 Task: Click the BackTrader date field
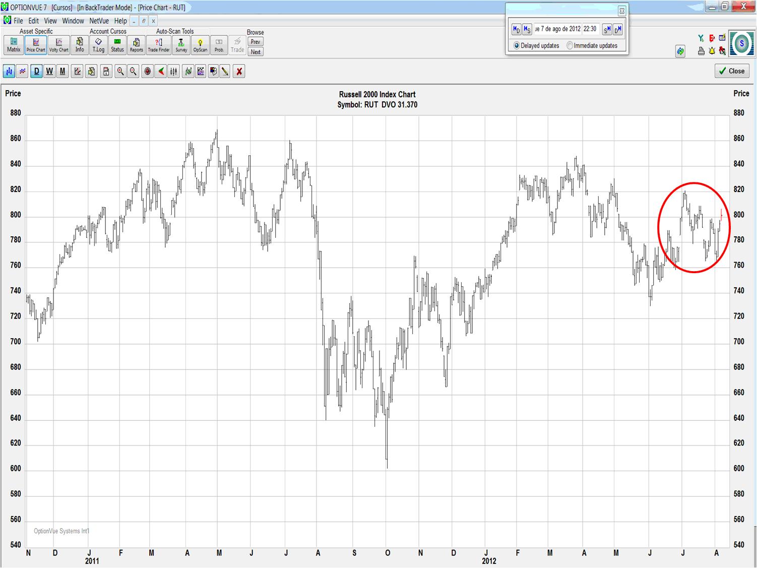click(x=557, y=29)
